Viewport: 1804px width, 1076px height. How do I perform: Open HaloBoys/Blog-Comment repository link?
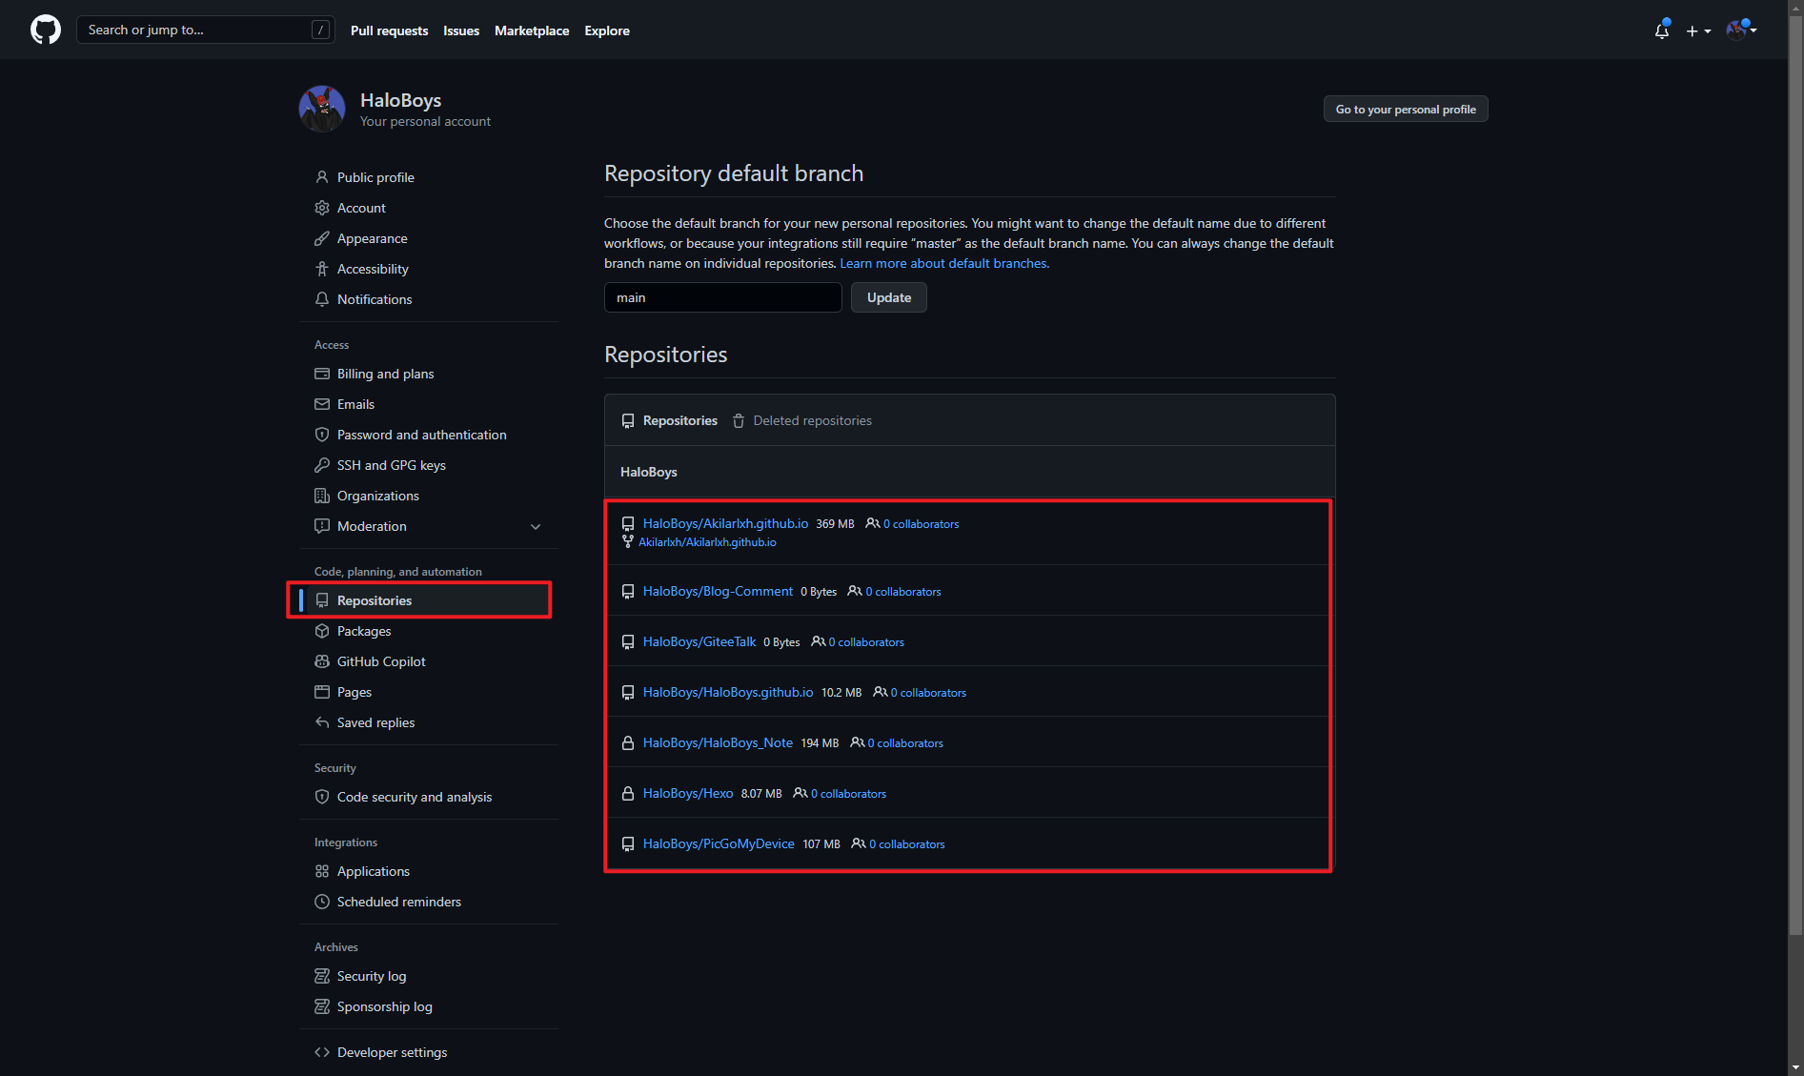pos(718,591)
